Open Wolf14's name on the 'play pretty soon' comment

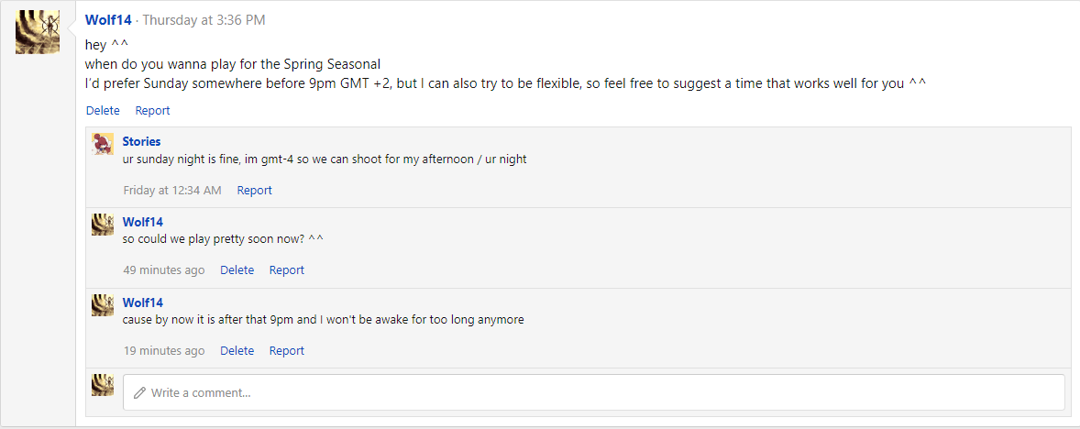[142, 223]
